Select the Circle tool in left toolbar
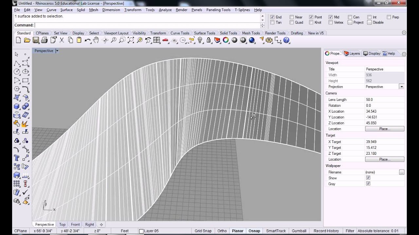This screenshot has width=419, height=235. click(17, 71)
